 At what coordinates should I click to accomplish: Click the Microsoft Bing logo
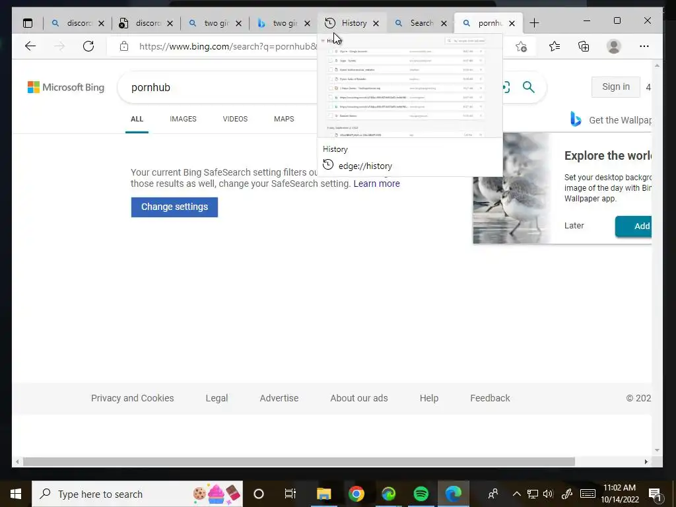click(66, 87)
